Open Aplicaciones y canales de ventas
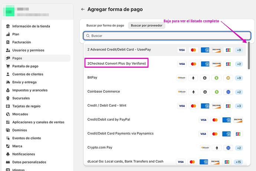Viewport: 256px width, 171px height. [x=38, y=122]
